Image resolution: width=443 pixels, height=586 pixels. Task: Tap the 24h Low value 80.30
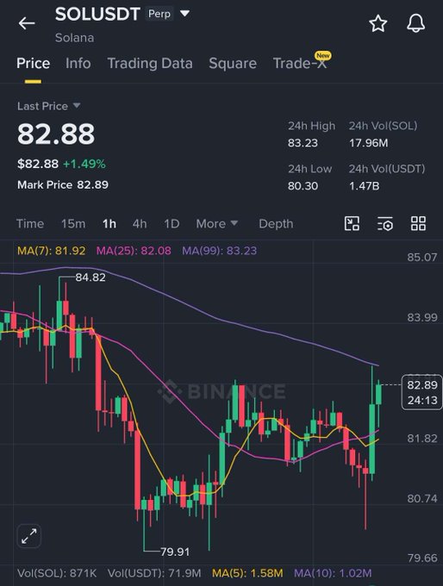(x=303, y=186)
